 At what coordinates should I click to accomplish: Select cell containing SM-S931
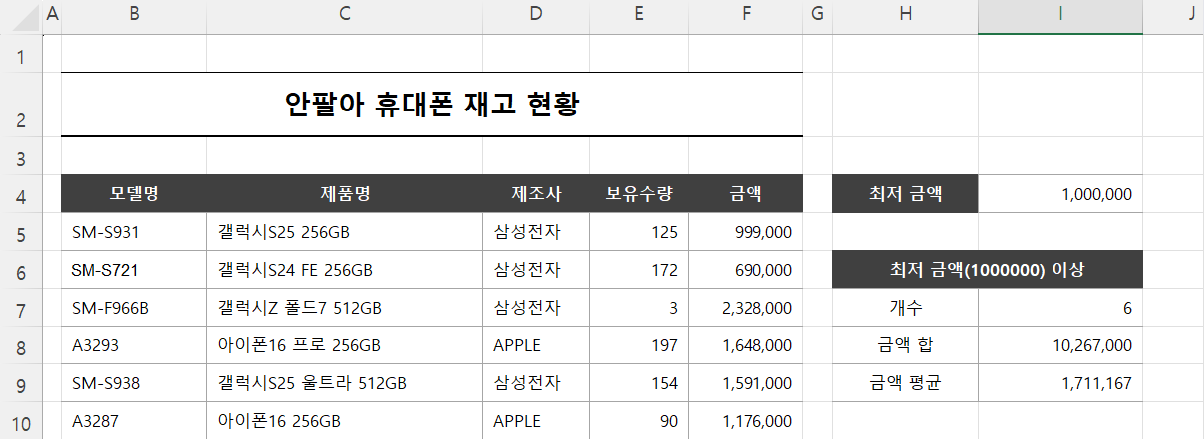click(134, 232)
